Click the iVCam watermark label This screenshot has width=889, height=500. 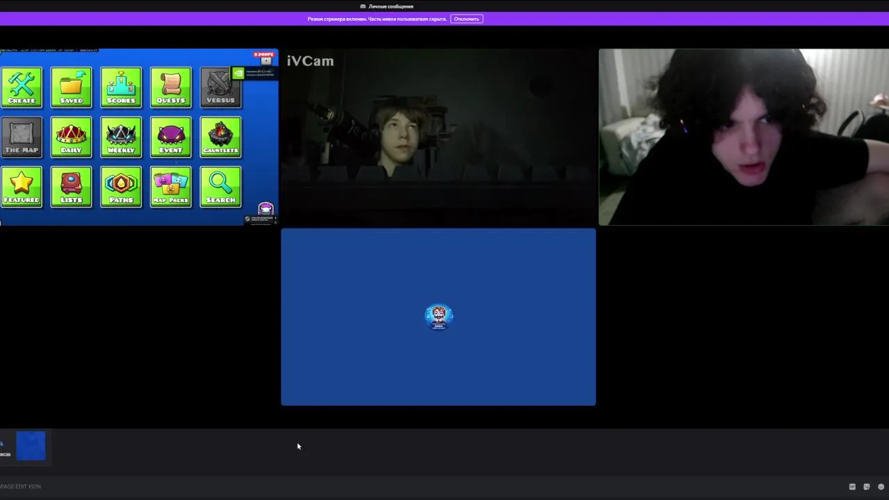tap(310, 61)
